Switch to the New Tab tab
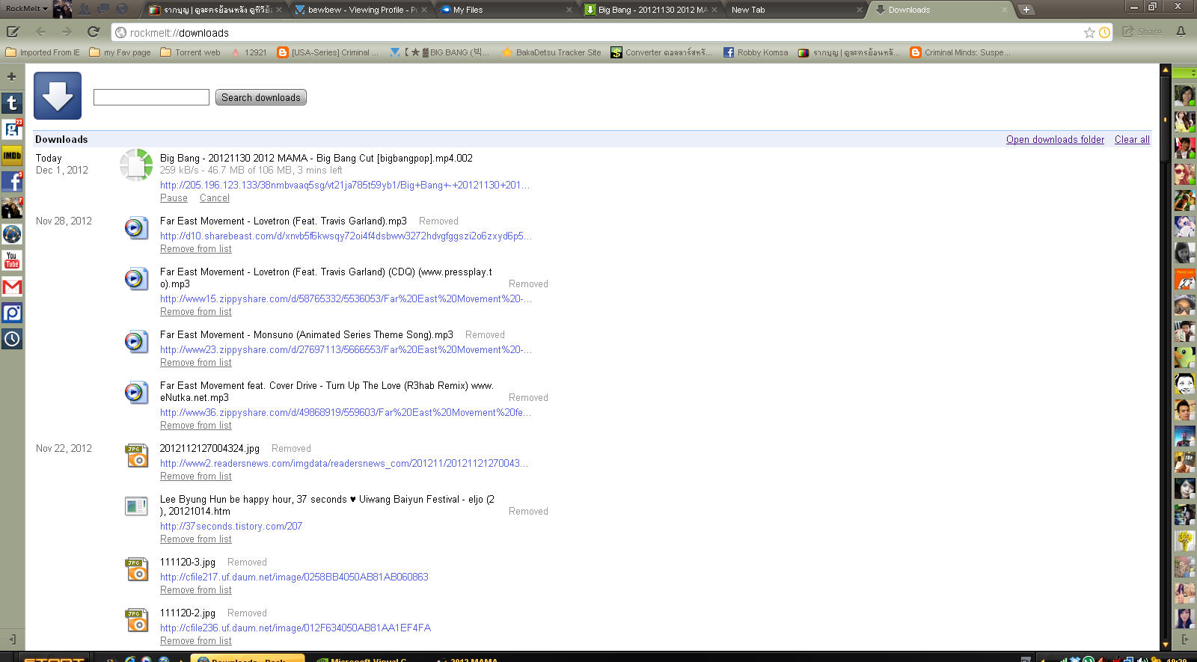The image size is (1197, 662). coord(796,10)
